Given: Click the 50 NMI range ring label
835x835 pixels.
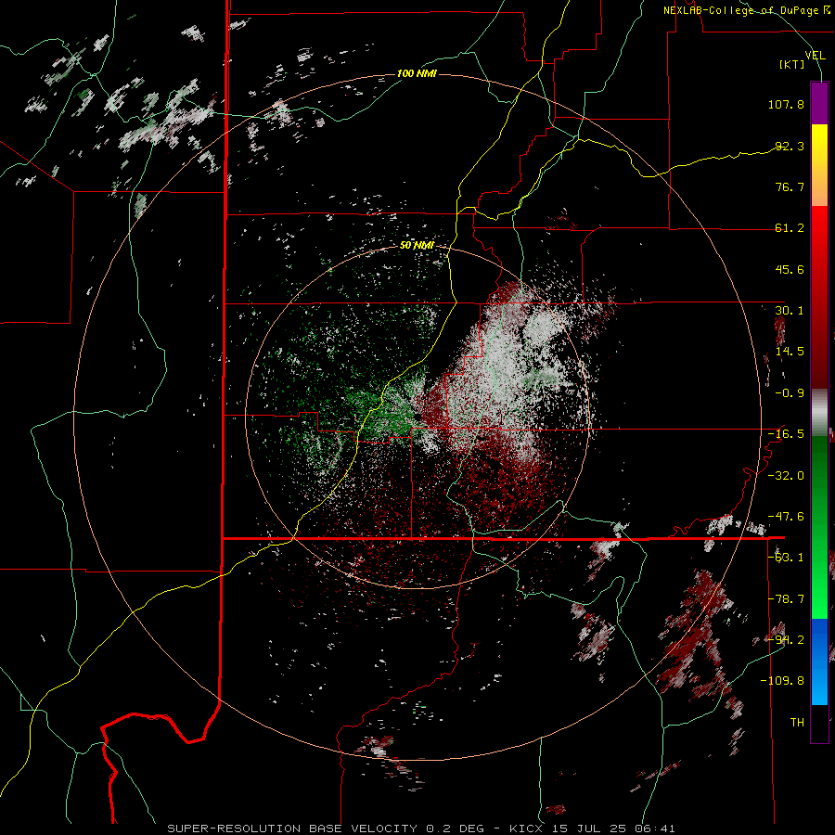Looking at the screenshot, I should point(417,246).
